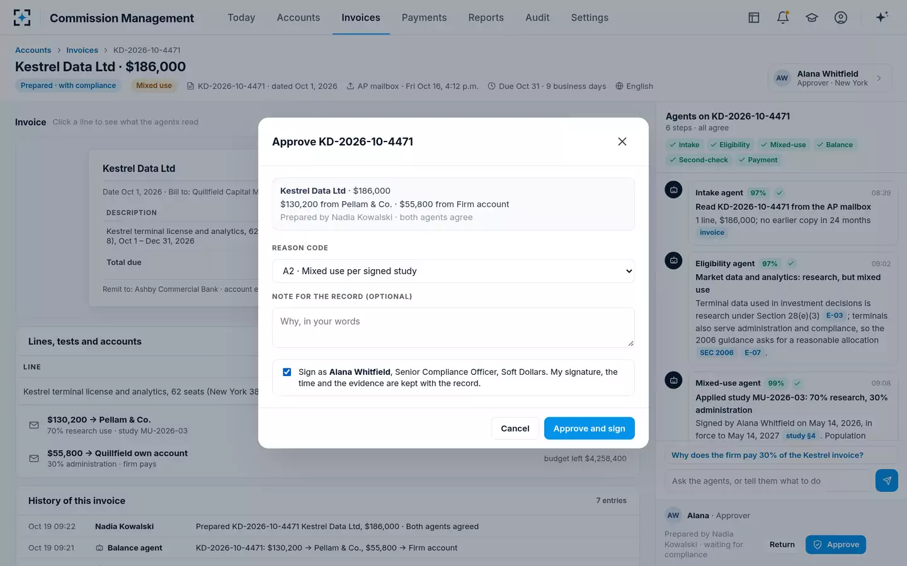Send the message to the agents

coord(887,480)
